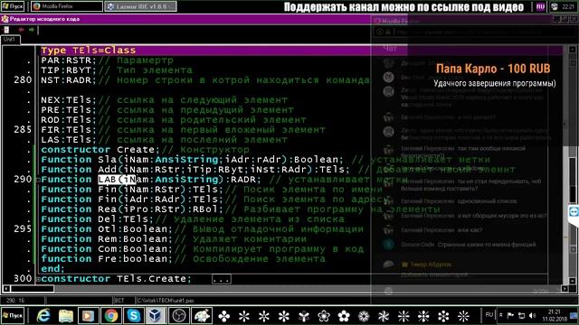Switch to OBS Studio in the taskbar
Viewport: 579px width, 325px height.
179,316
